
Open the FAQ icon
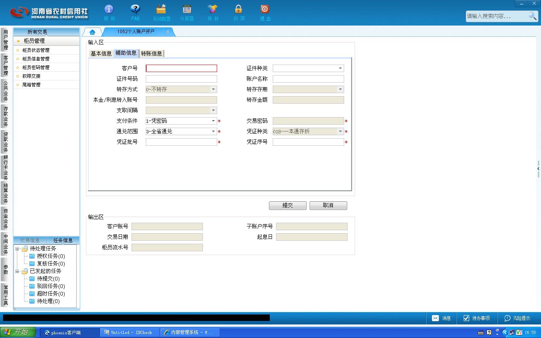tap(135, 12)
